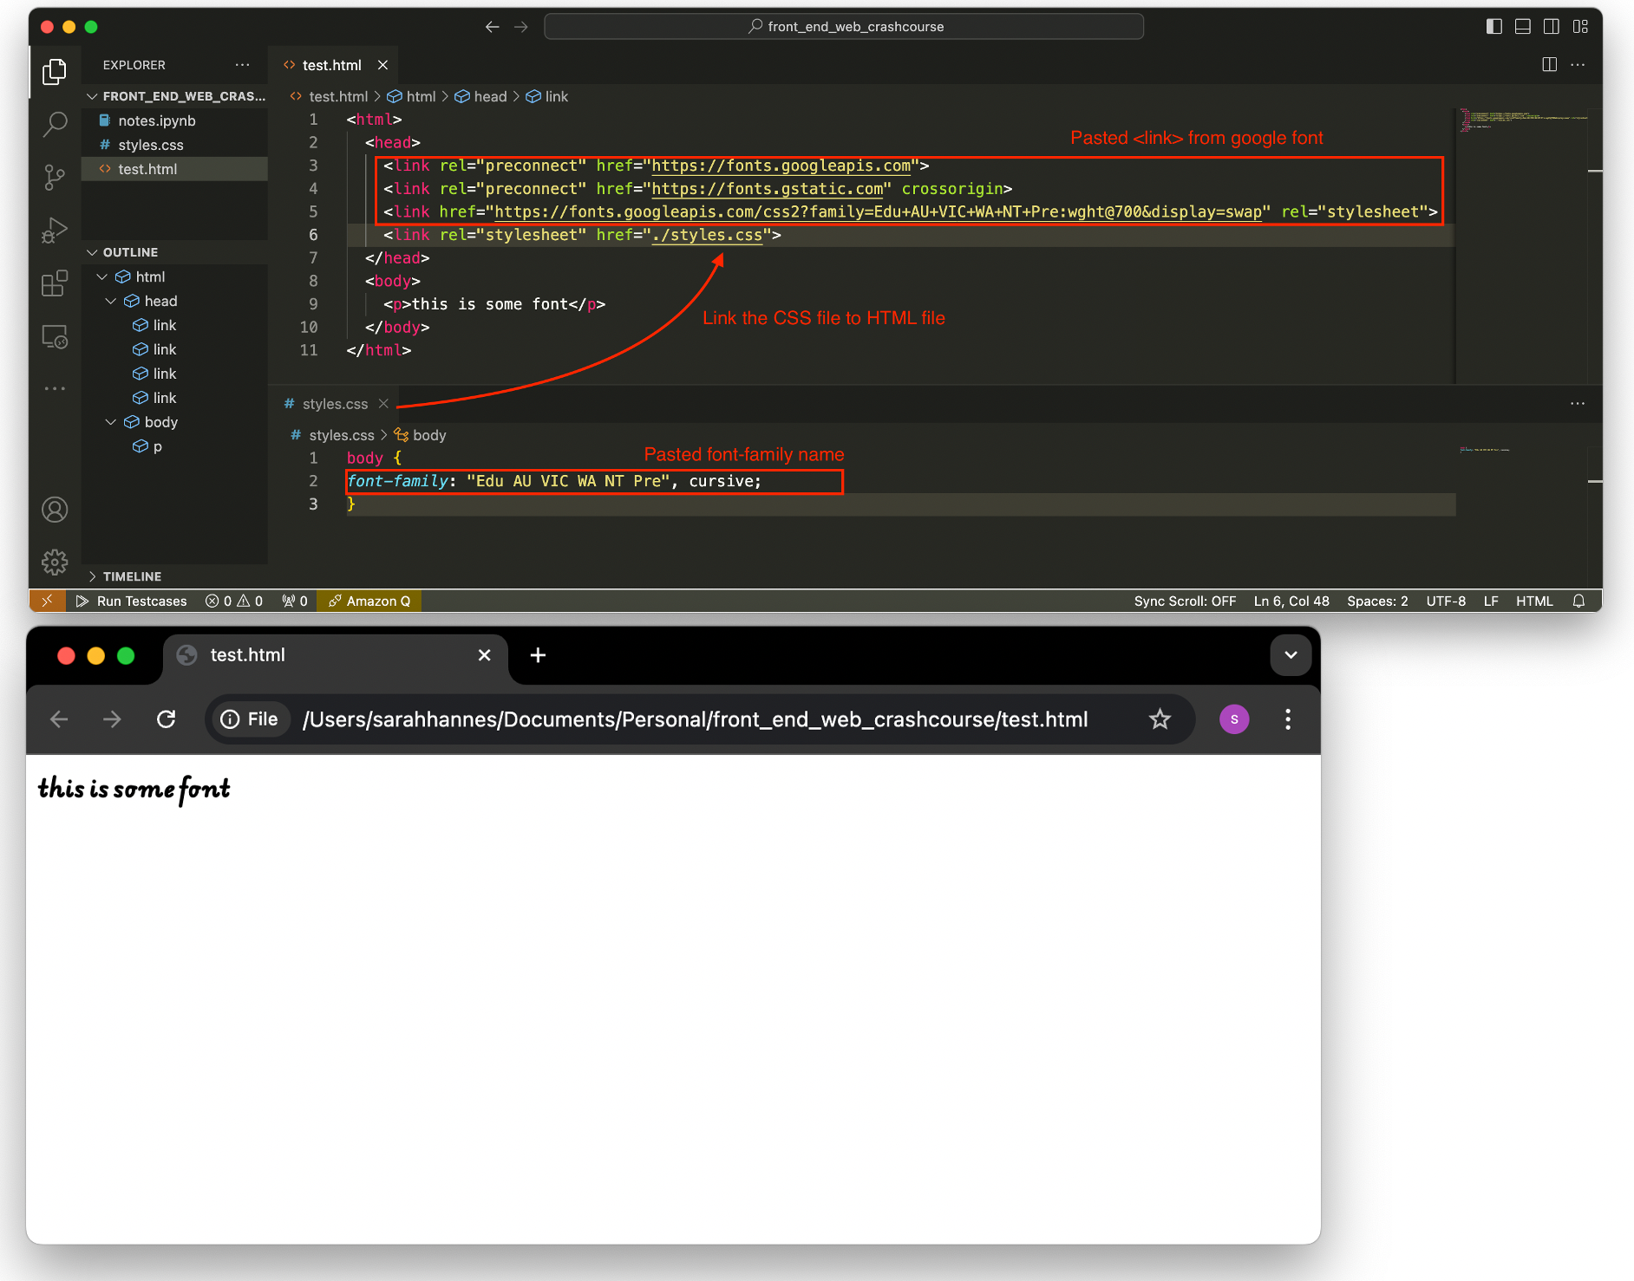1634x1281 pixels.
Task: Open a new tab in Chrome
Action: [538, 655]
